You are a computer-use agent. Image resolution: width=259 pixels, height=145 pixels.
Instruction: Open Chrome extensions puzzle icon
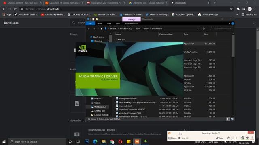[x=238, y=9]
